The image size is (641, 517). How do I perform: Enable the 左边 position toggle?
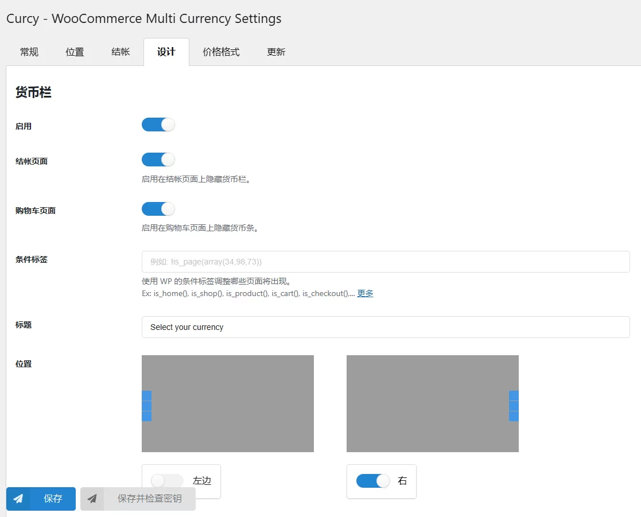167,481
